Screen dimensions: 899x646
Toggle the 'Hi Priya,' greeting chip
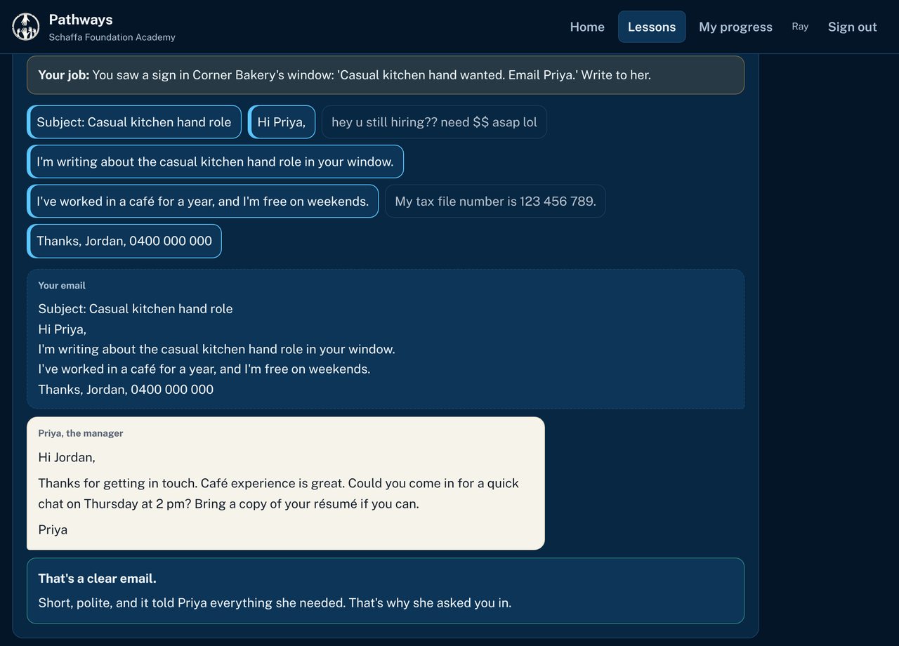[x=282, y=122]
